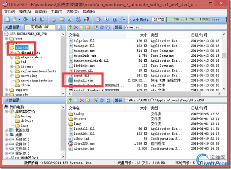Click the Up folder icon in the local pane toolbar
The height and width of the screenshot is (169, 231).
(70, 100)
